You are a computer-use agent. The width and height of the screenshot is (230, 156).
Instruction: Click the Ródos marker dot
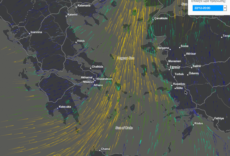(193, 125)
